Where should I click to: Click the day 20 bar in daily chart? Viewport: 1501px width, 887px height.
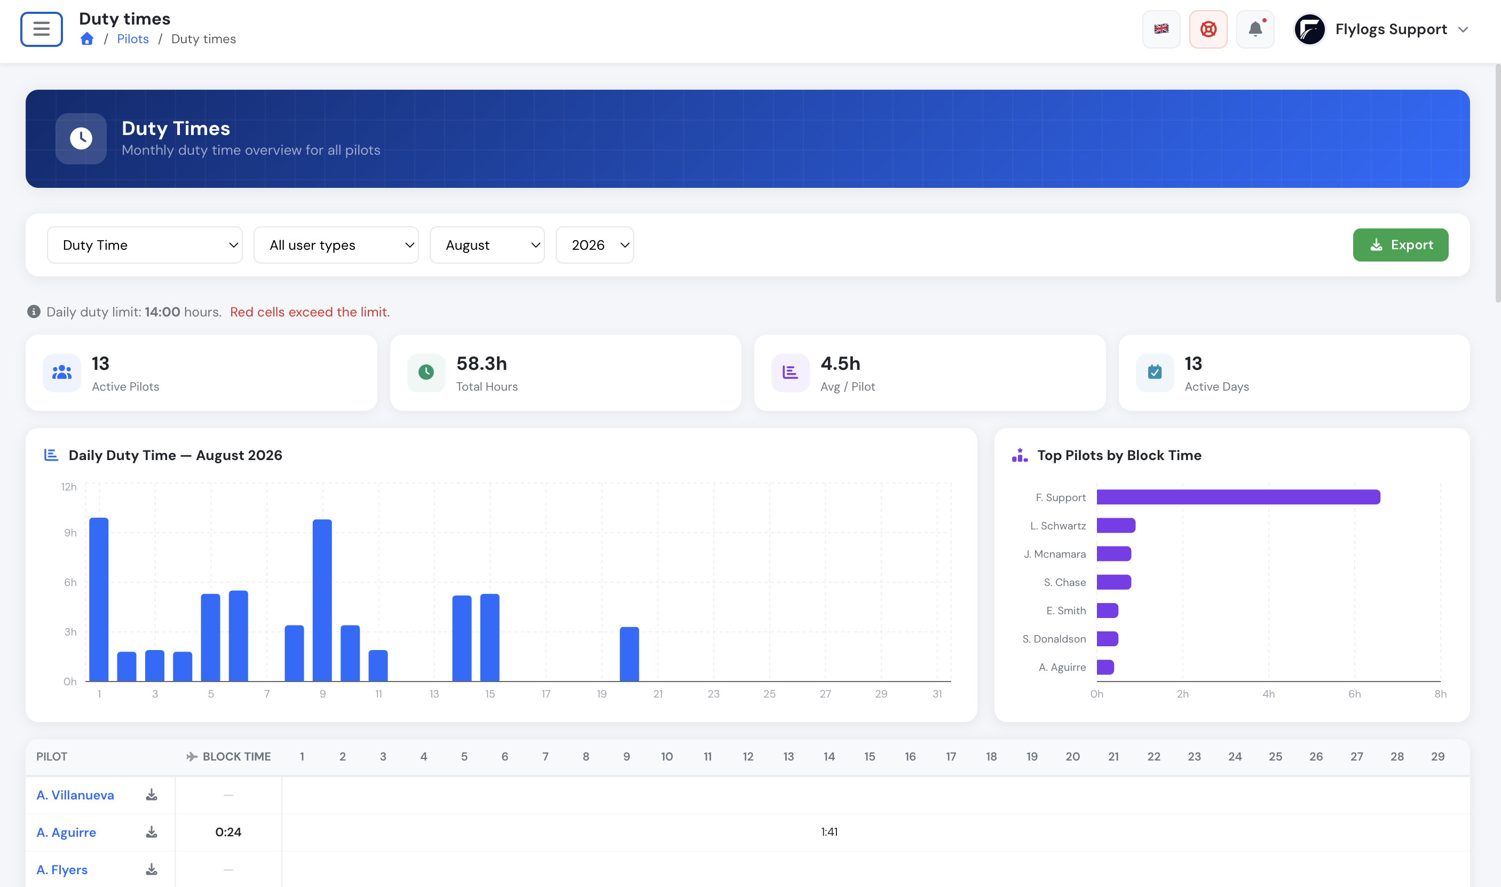[629, 654]
